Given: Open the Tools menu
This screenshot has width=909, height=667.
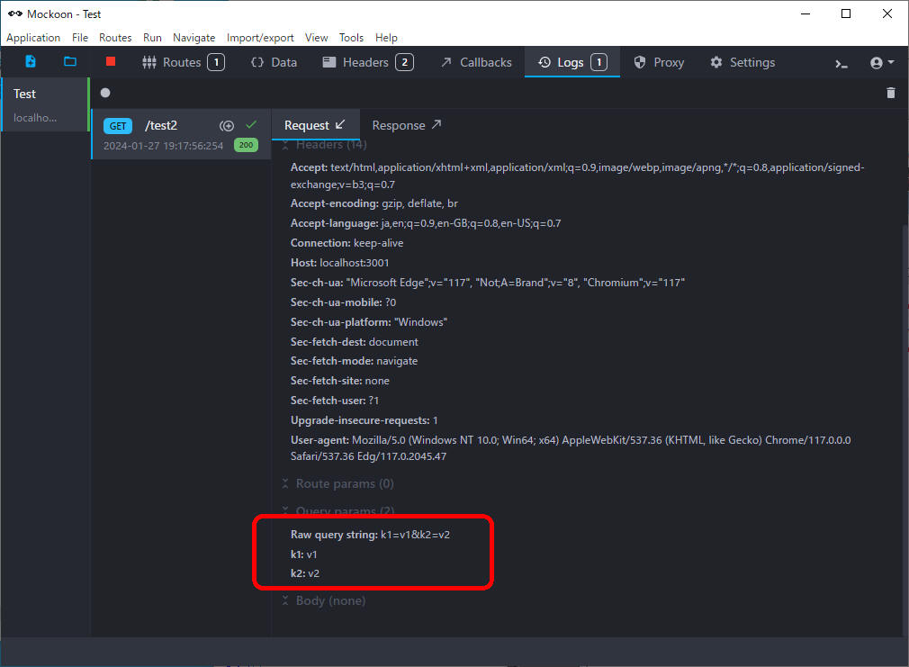Looking at the screenshot, I should coord(351,38).
